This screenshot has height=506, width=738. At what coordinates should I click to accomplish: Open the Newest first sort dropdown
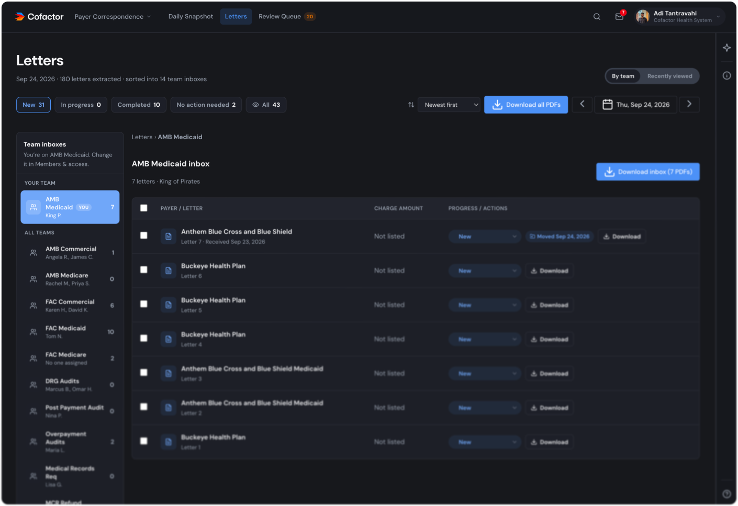click(449, 105)
